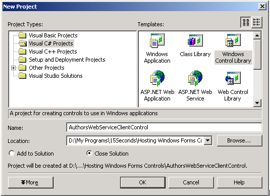This screenshot has height=196, width=270.
Task: Click into the Location path field
Action: click(135, 140)
